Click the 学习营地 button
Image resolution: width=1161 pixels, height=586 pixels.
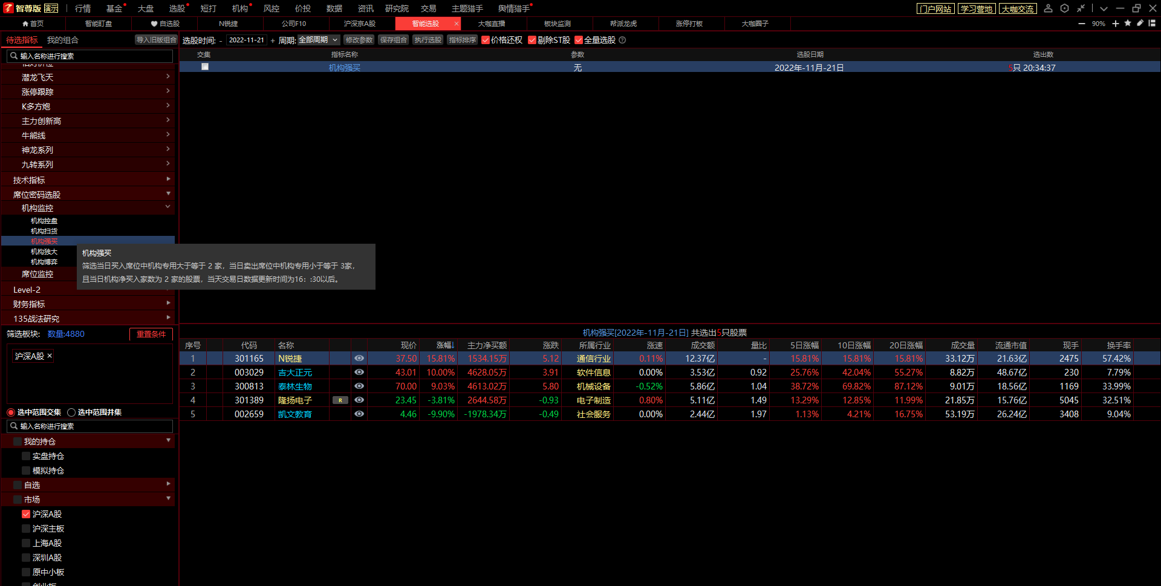pyautogui.click(x=977, y=9)
